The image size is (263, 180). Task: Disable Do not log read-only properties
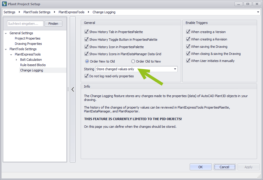coord(87,76)
